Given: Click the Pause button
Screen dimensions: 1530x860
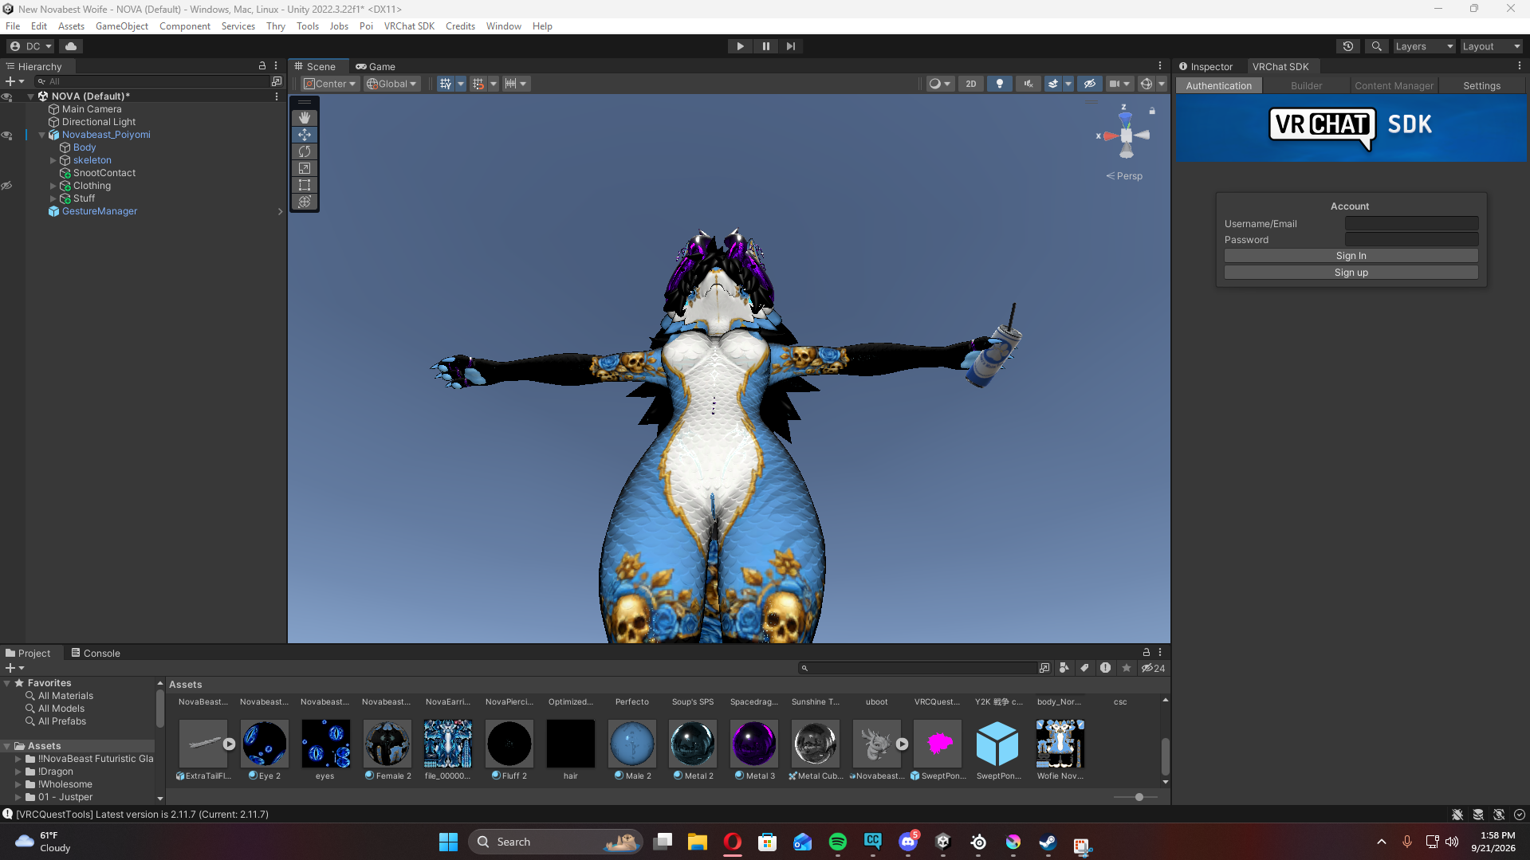Looking at the screenshot, I should click(x=765, y=46).
